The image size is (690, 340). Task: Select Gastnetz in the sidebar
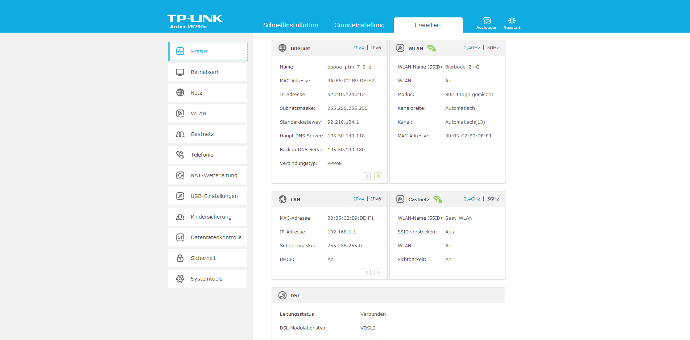pyautogui.click(x=202, y=134)
